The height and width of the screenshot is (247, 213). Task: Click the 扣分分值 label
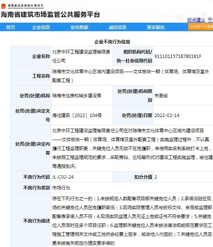pyautogui.click(x=143, y=177)
